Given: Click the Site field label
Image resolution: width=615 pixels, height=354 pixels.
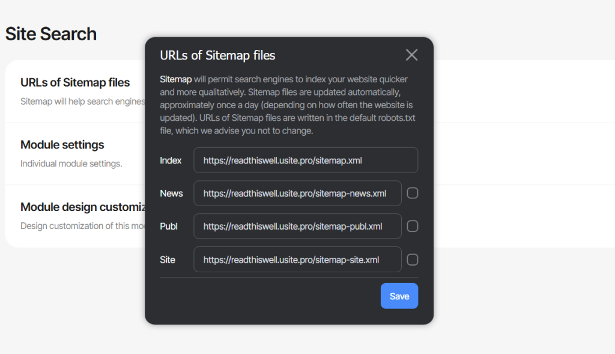Looking at the screenshot, I should (x=168, y=260).
